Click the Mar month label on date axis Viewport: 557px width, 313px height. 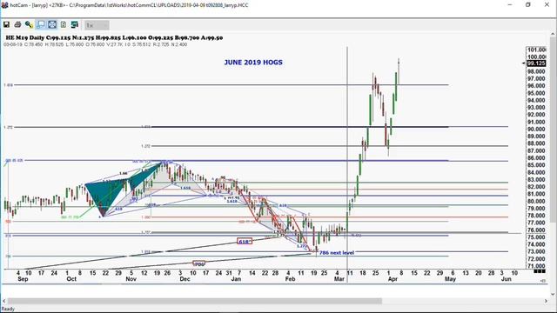(x=339, y=279)
